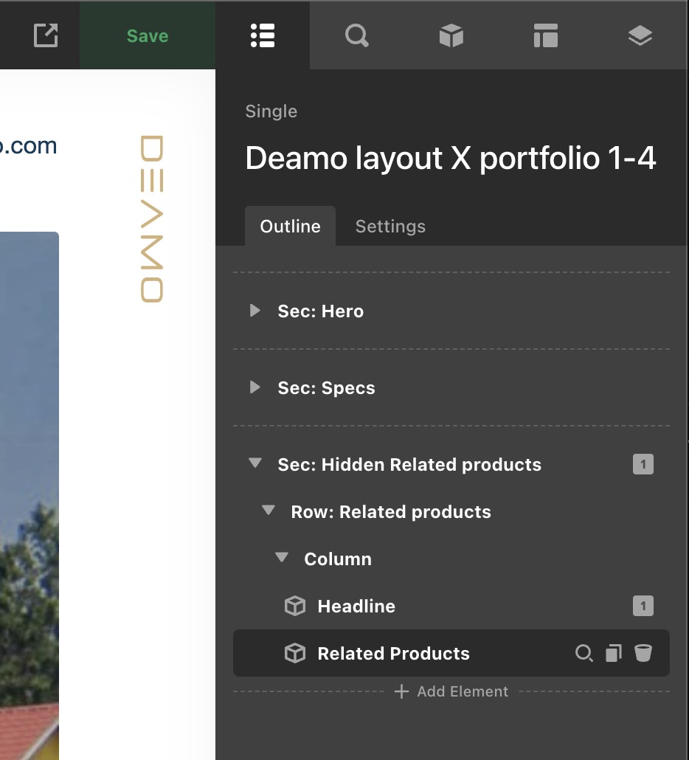Screen dimensions: 689x760
Task: Open the Elements cube icon in toolbar
Action: click(451, 35)
